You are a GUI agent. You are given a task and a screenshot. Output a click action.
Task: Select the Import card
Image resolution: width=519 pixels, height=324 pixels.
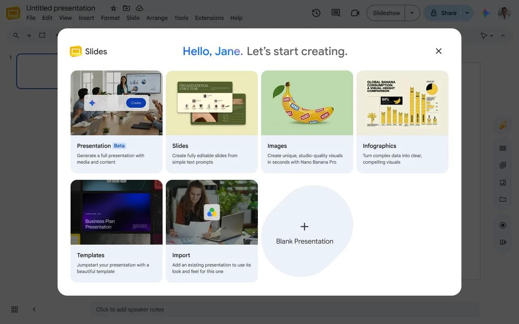(x=212, y=231)
